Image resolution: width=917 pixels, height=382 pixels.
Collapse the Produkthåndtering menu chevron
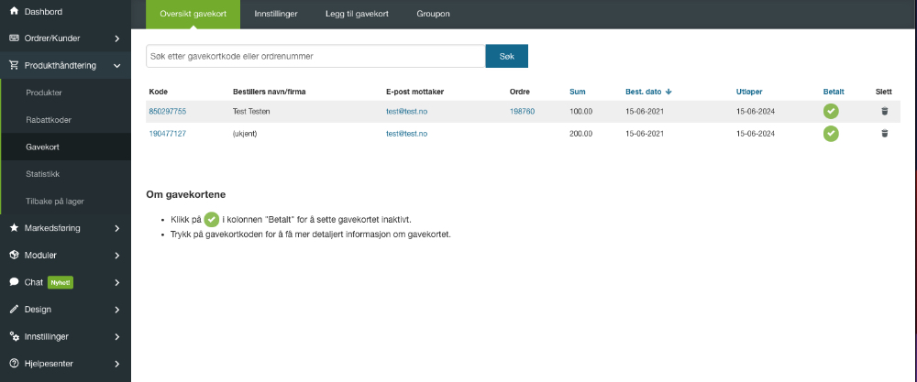coord(117,66)
